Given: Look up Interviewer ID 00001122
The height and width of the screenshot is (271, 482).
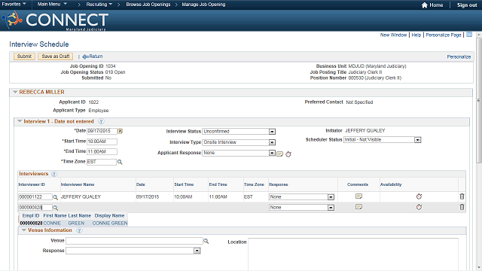Looking at the screenshot, I should (55, 197).
